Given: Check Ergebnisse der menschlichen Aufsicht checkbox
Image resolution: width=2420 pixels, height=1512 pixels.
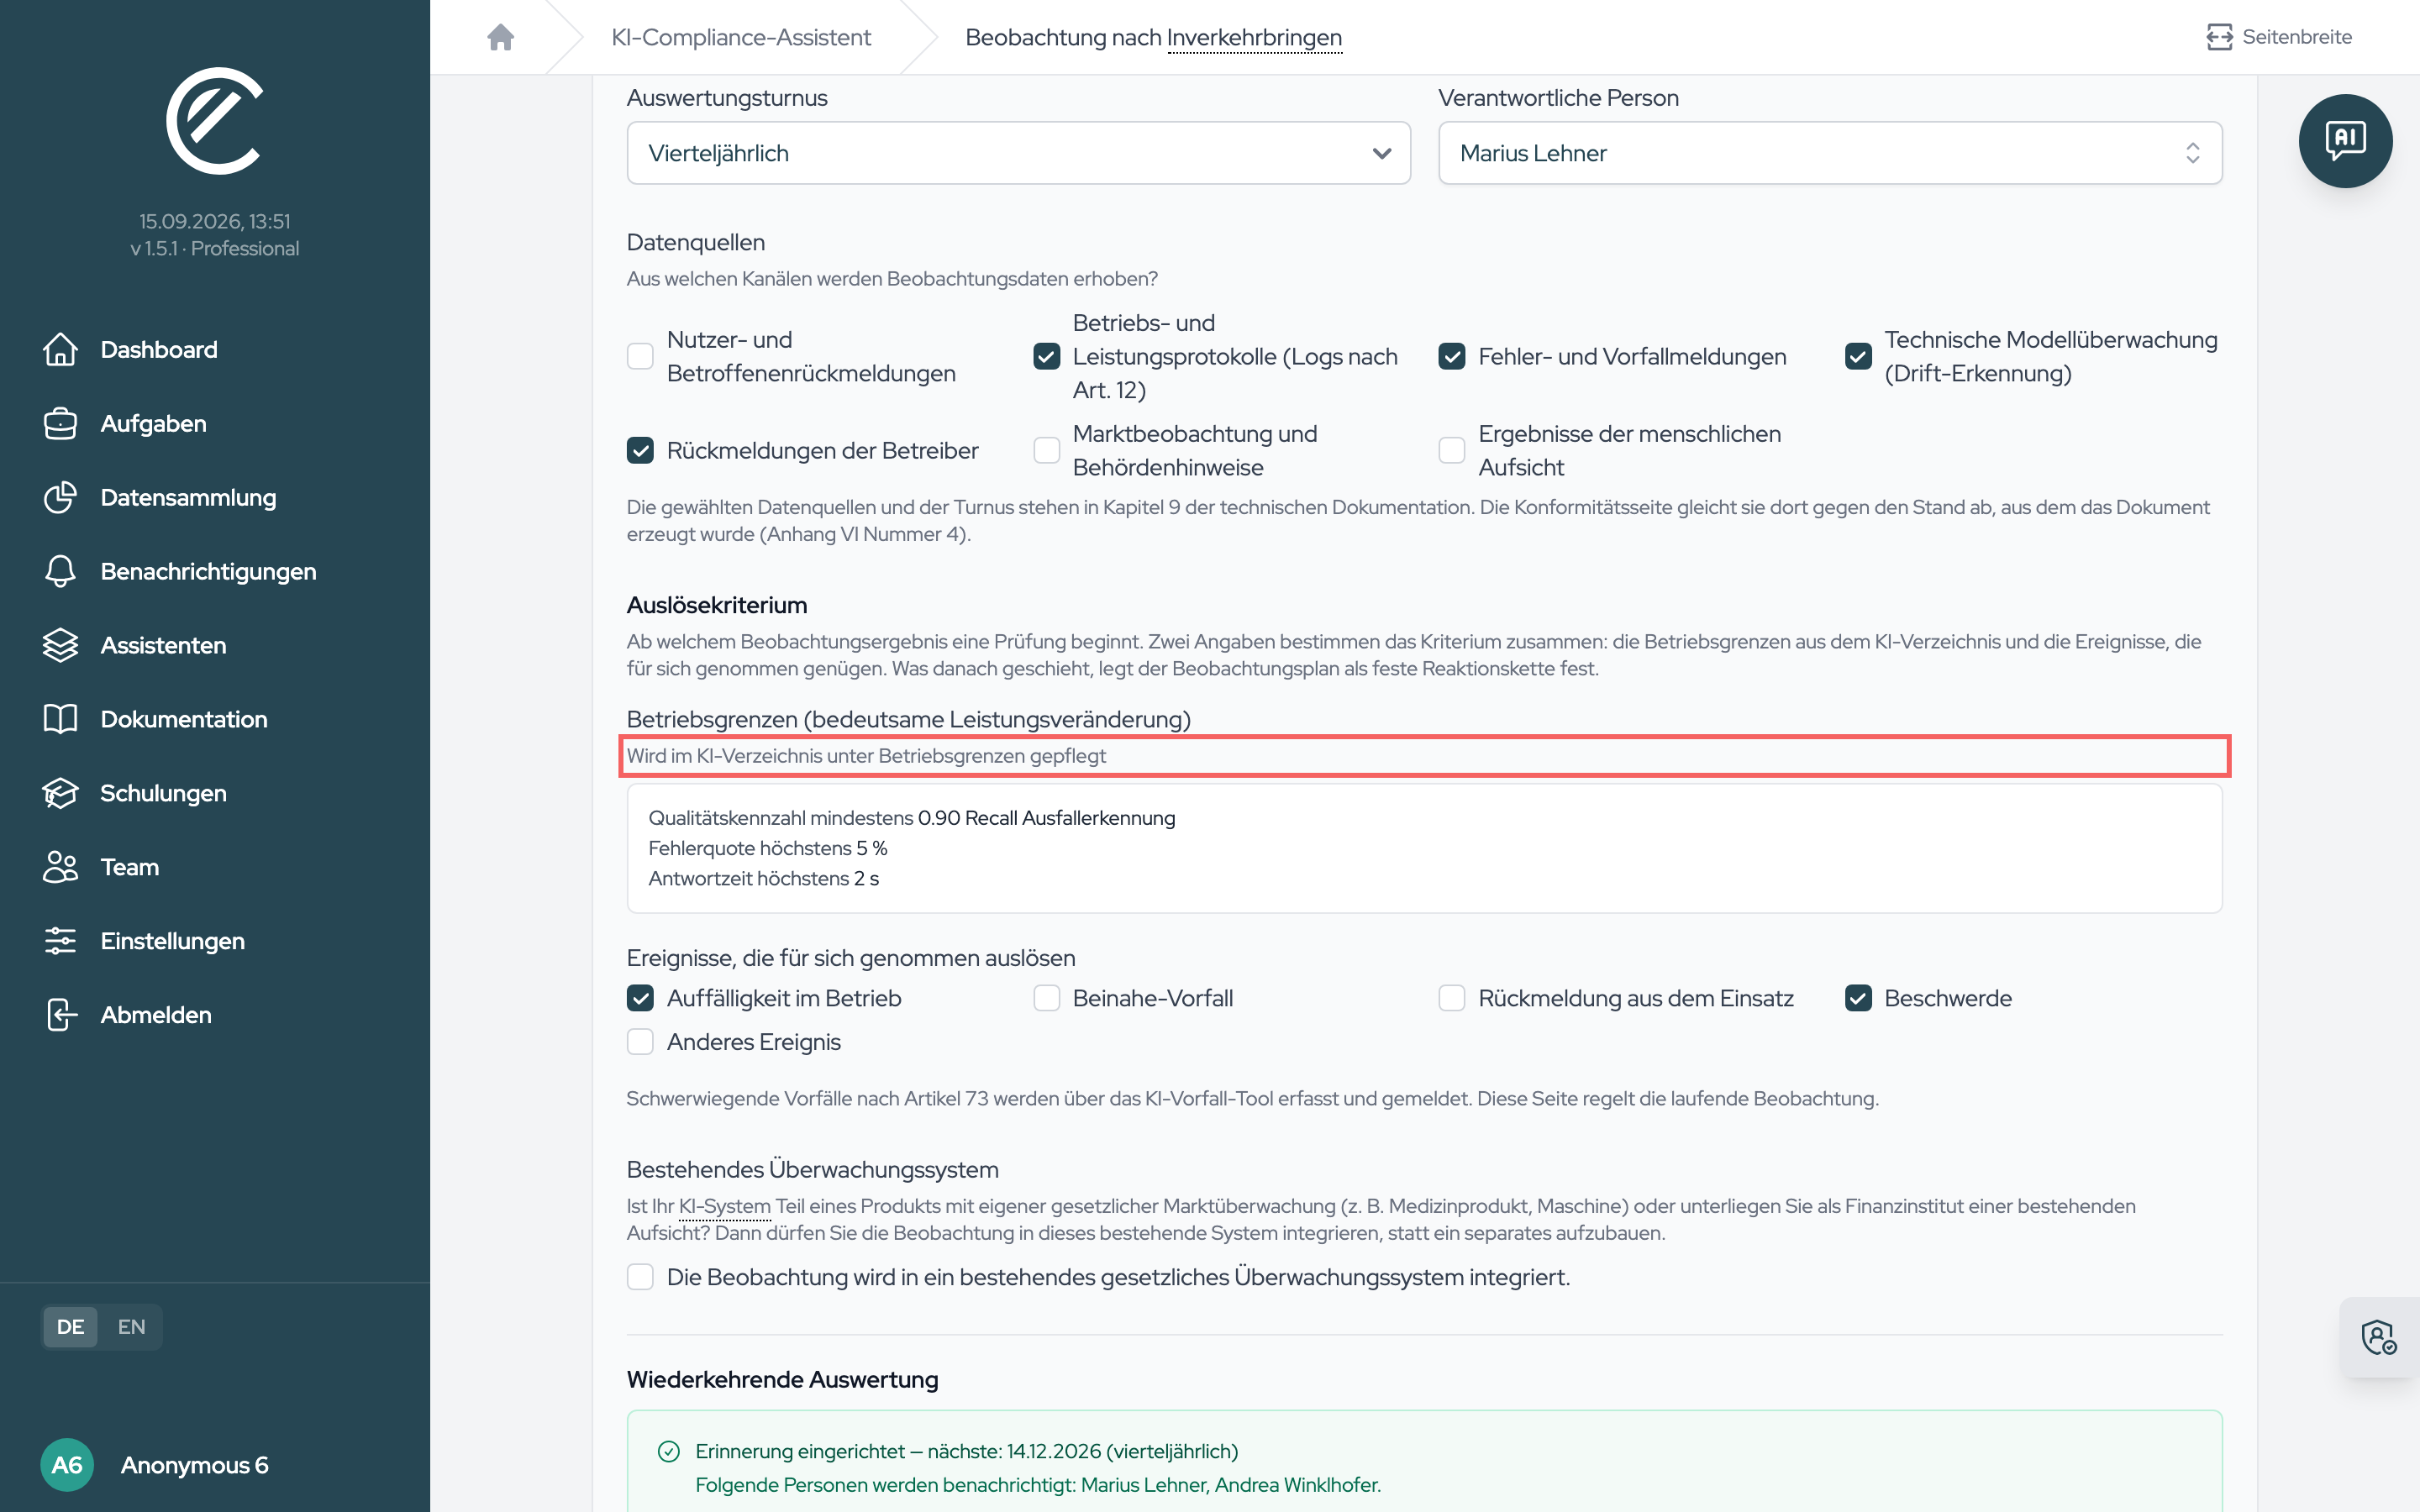Looking at the screenshot, I should 1452,450.
